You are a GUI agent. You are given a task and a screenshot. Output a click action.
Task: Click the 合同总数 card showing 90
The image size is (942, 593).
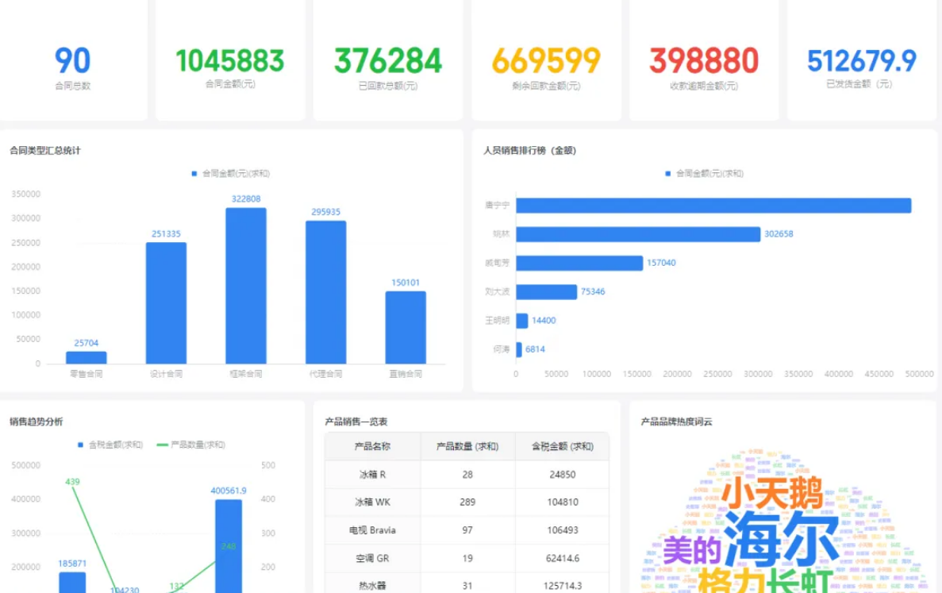pyautogui.click(x=73, y=60)
